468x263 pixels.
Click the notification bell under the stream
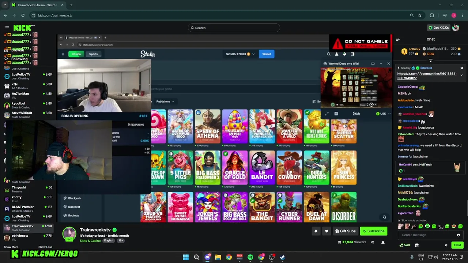(316, 231)
